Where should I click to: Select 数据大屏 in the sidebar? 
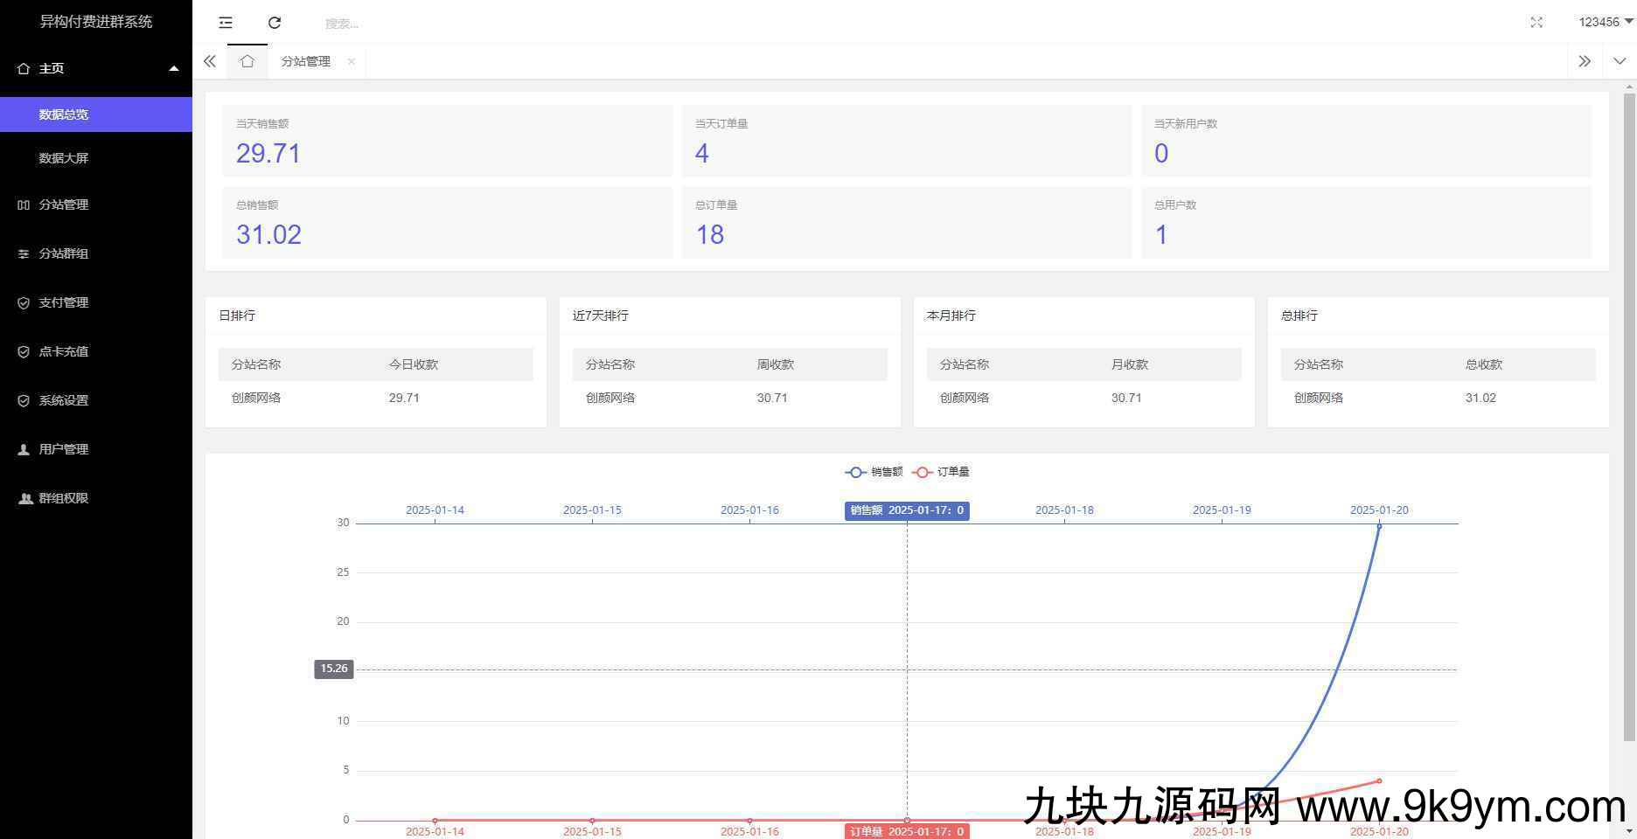point(64,158)
